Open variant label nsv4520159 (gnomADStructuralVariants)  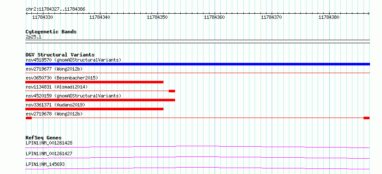point(73,96)
